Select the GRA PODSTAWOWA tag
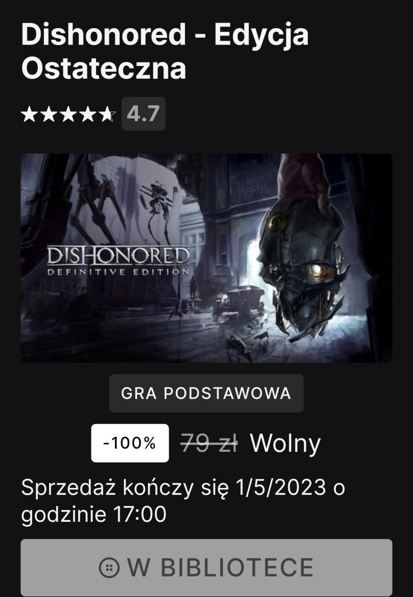 coord(206,393)
